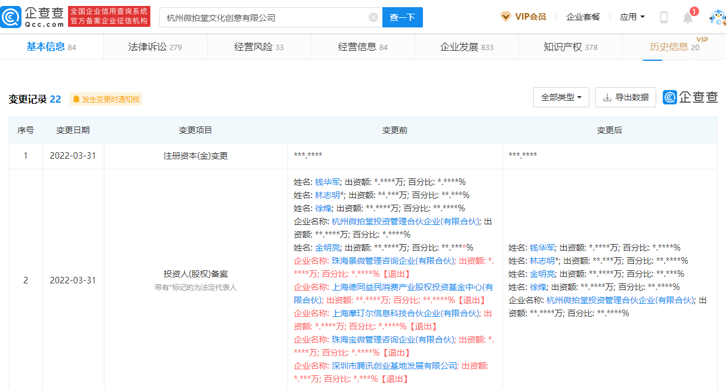
Task: Open the mobile phone app icon
Action: click(663, 17)
